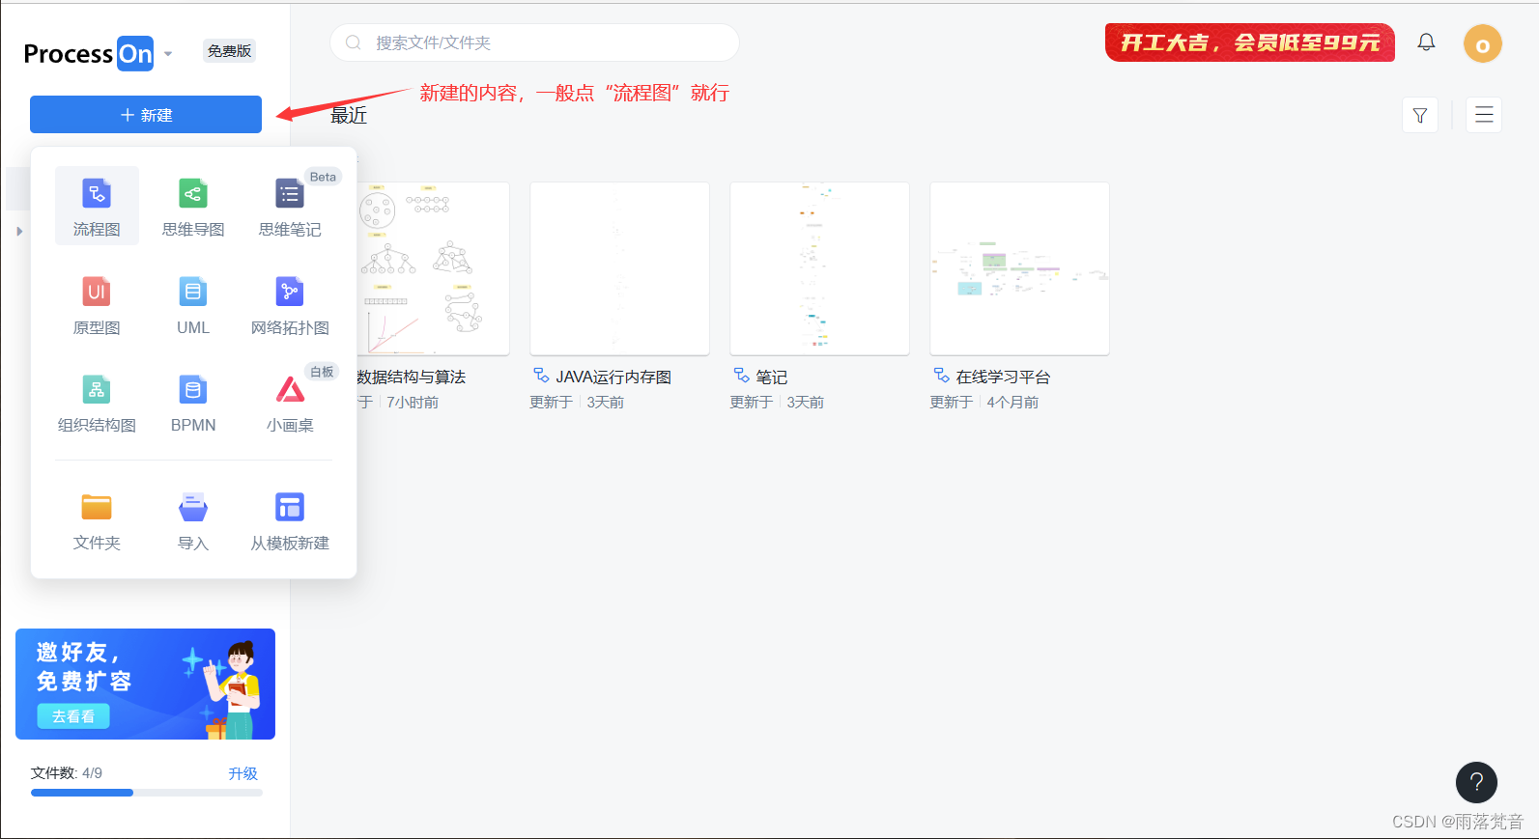Viewport: 1539px width, 839px height.
Task: Click flowchart icon beside 在线学习平台
Action: (941, 376)
